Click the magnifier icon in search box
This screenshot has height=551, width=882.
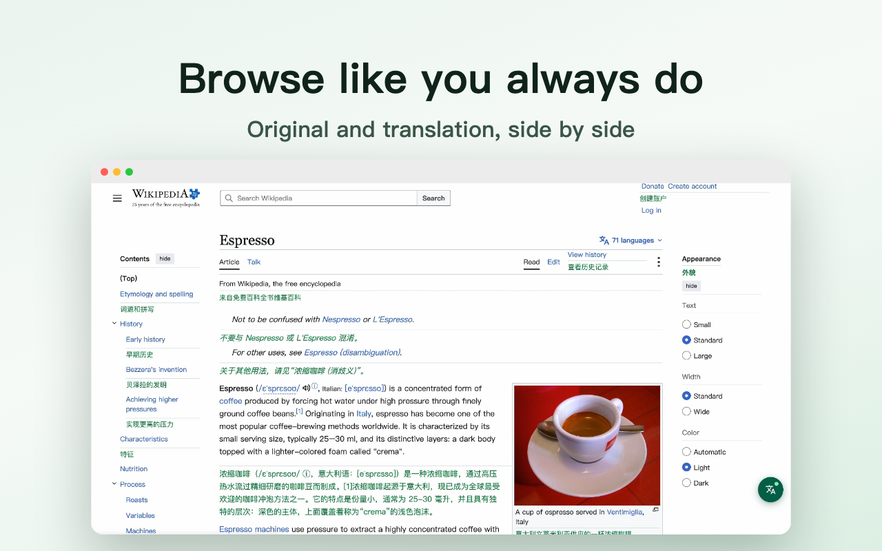pos(229,198)
